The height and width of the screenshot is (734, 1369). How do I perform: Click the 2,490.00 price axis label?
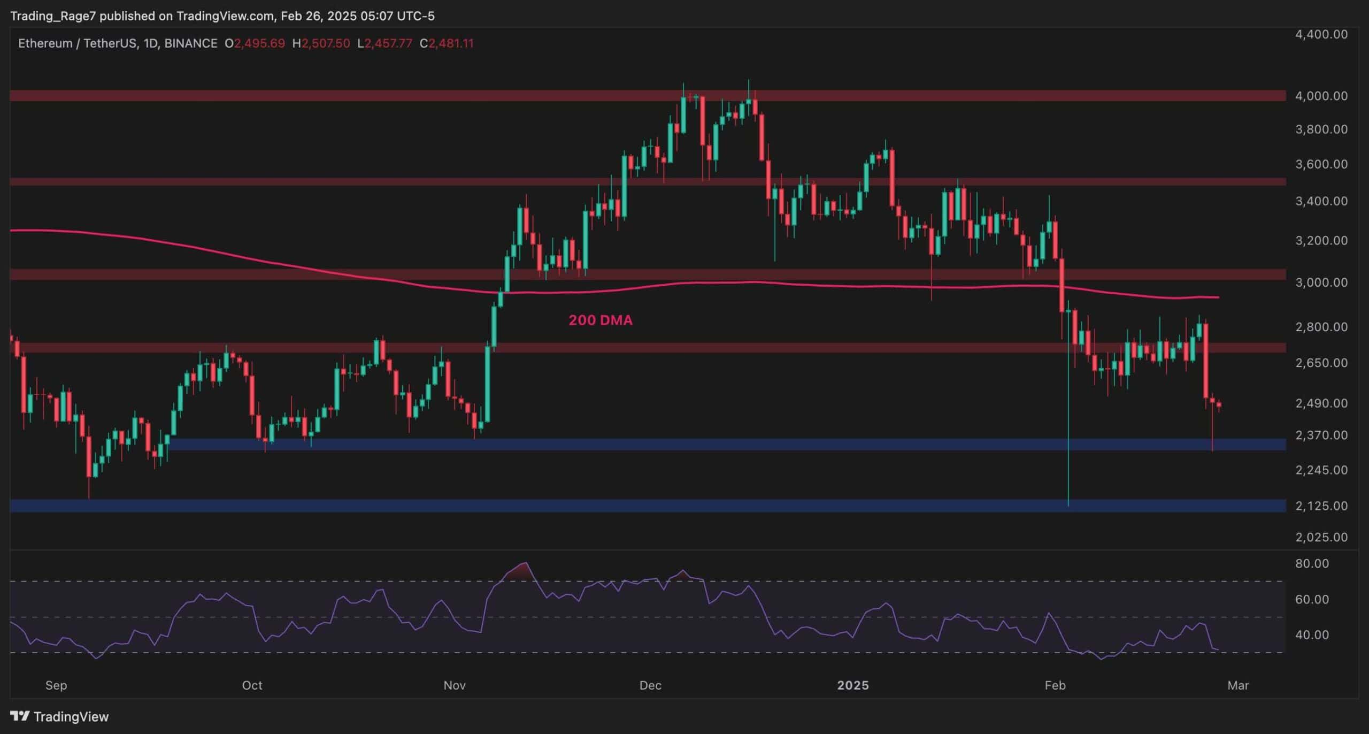point(1321,403)
